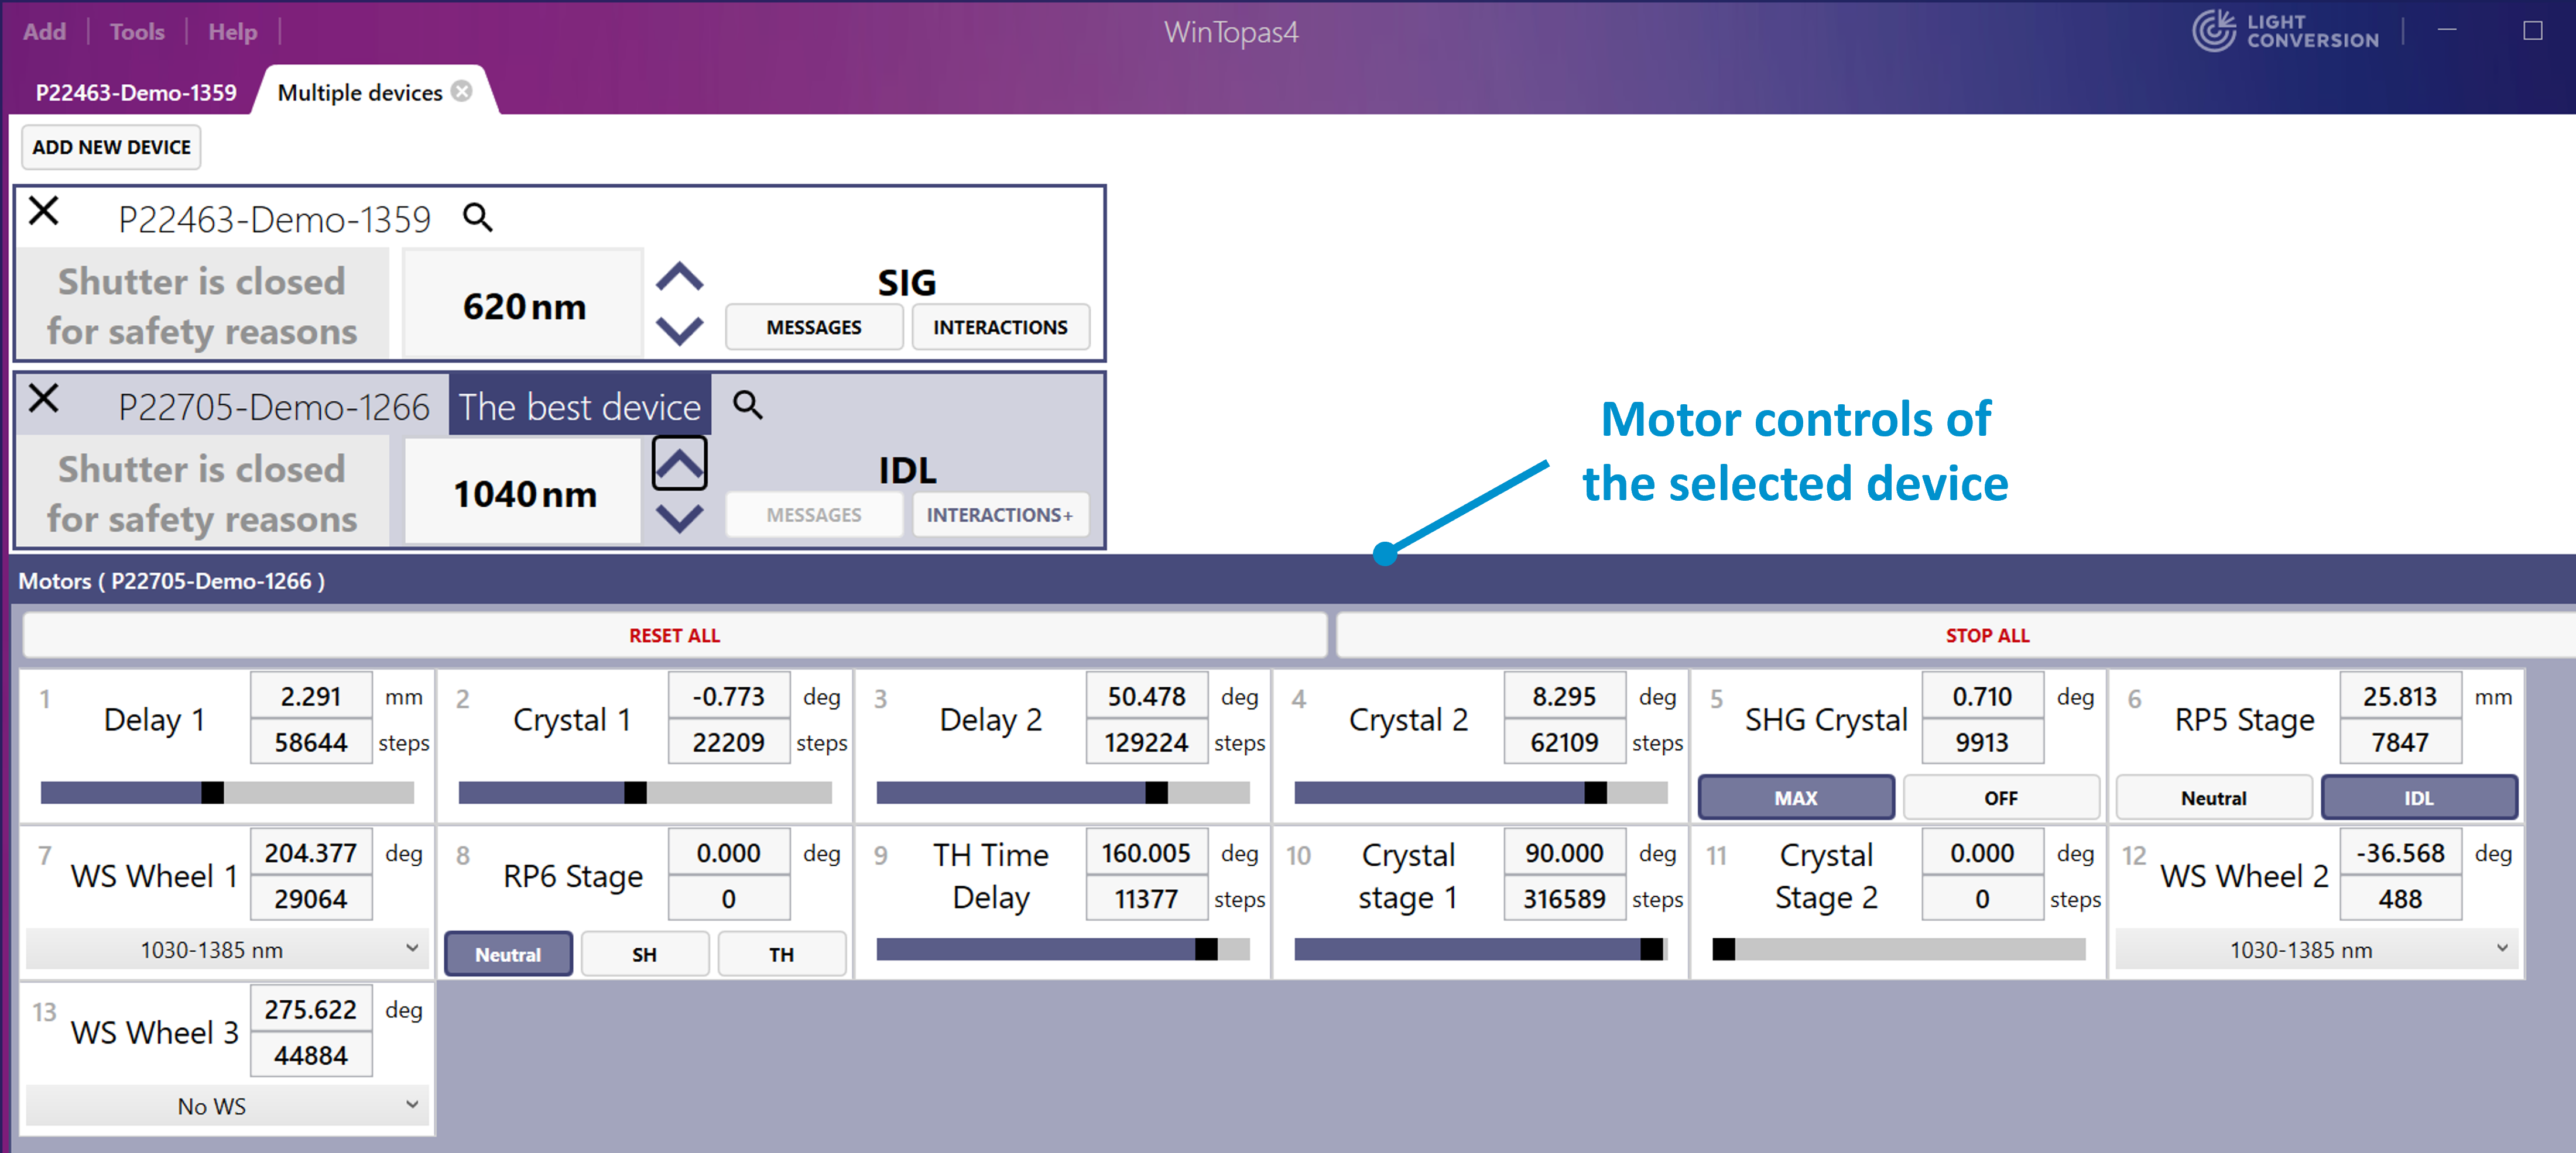Click the Delay 2 position slider
Viewport: 2576px width, 1153px height.
[1063, 792]
